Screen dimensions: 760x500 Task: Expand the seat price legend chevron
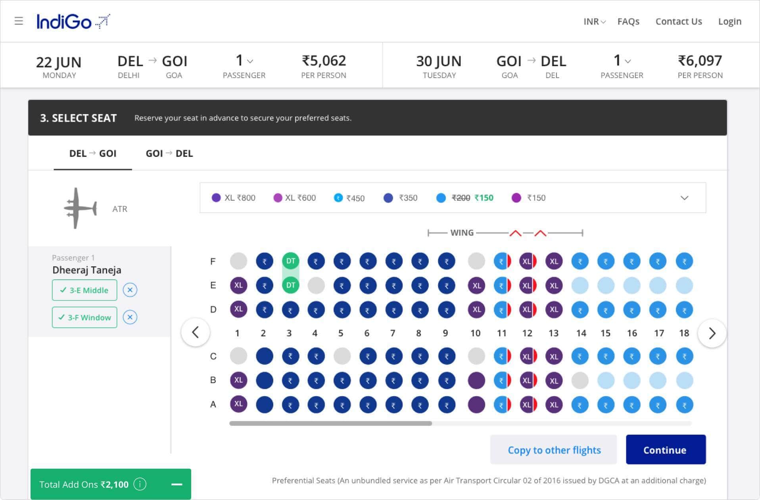[x=684, y=198]
